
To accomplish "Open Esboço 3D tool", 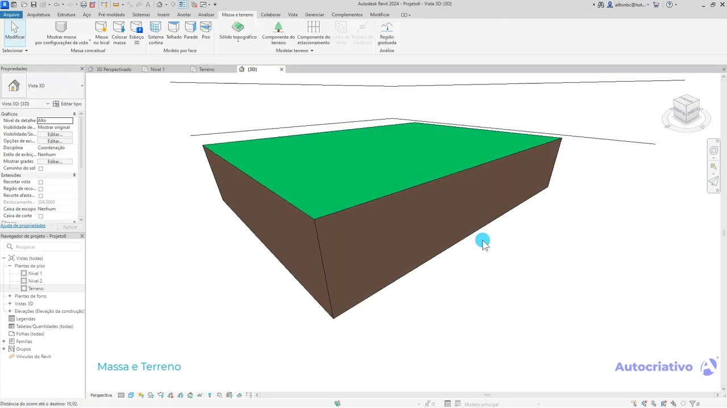I will (x=136, y=33).
